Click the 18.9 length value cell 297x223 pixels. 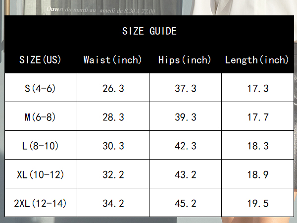pos(258,174)
